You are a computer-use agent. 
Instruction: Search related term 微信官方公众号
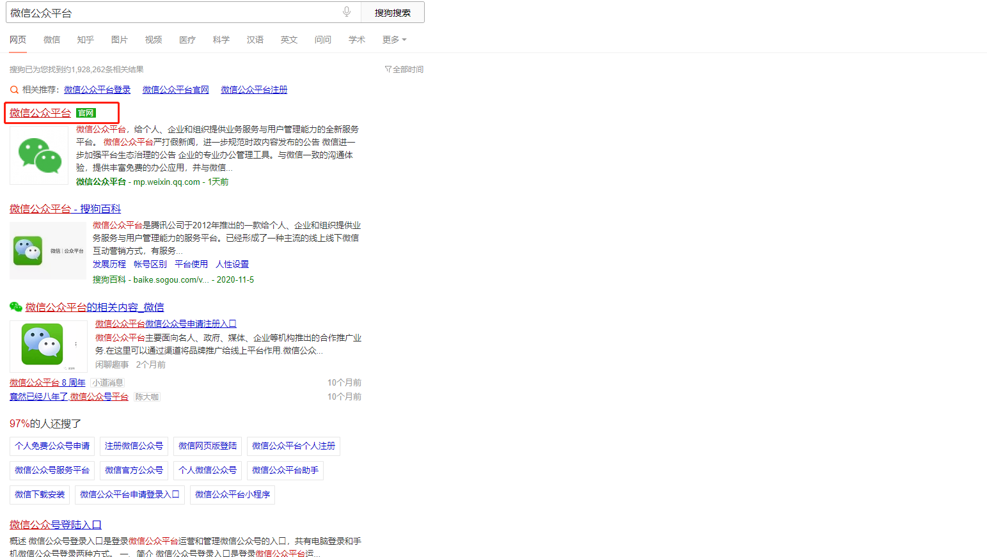(x=134, y=470)
